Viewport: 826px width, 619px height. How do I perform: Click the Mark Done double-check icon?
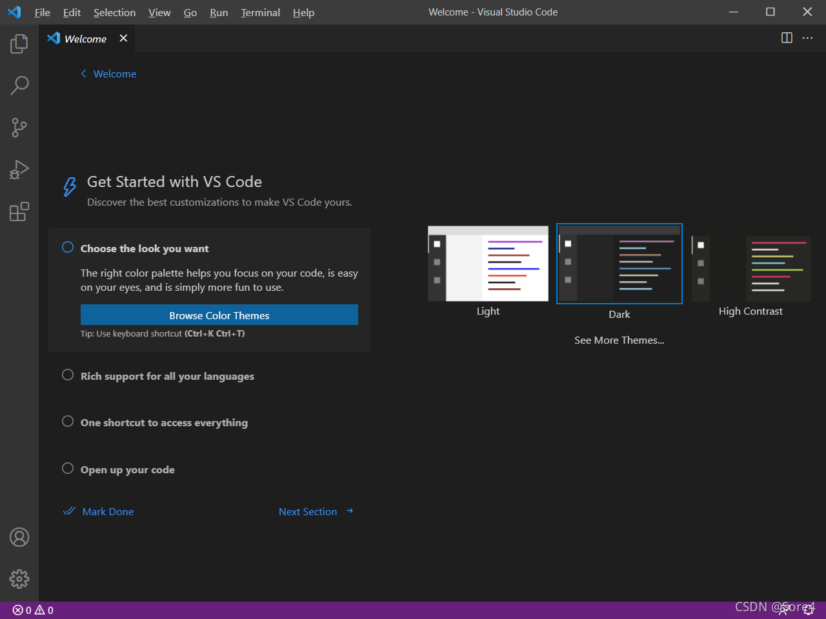pyautogui.click(x=69, y=511)
